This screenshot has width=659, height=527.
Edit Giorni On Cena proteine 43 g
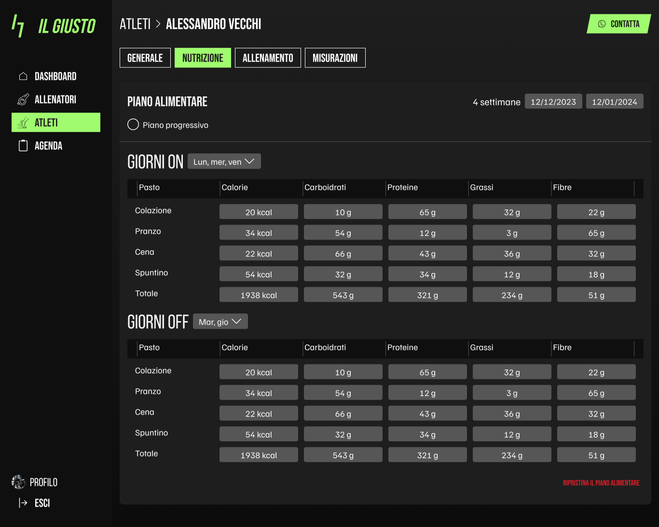coord(427,253)
